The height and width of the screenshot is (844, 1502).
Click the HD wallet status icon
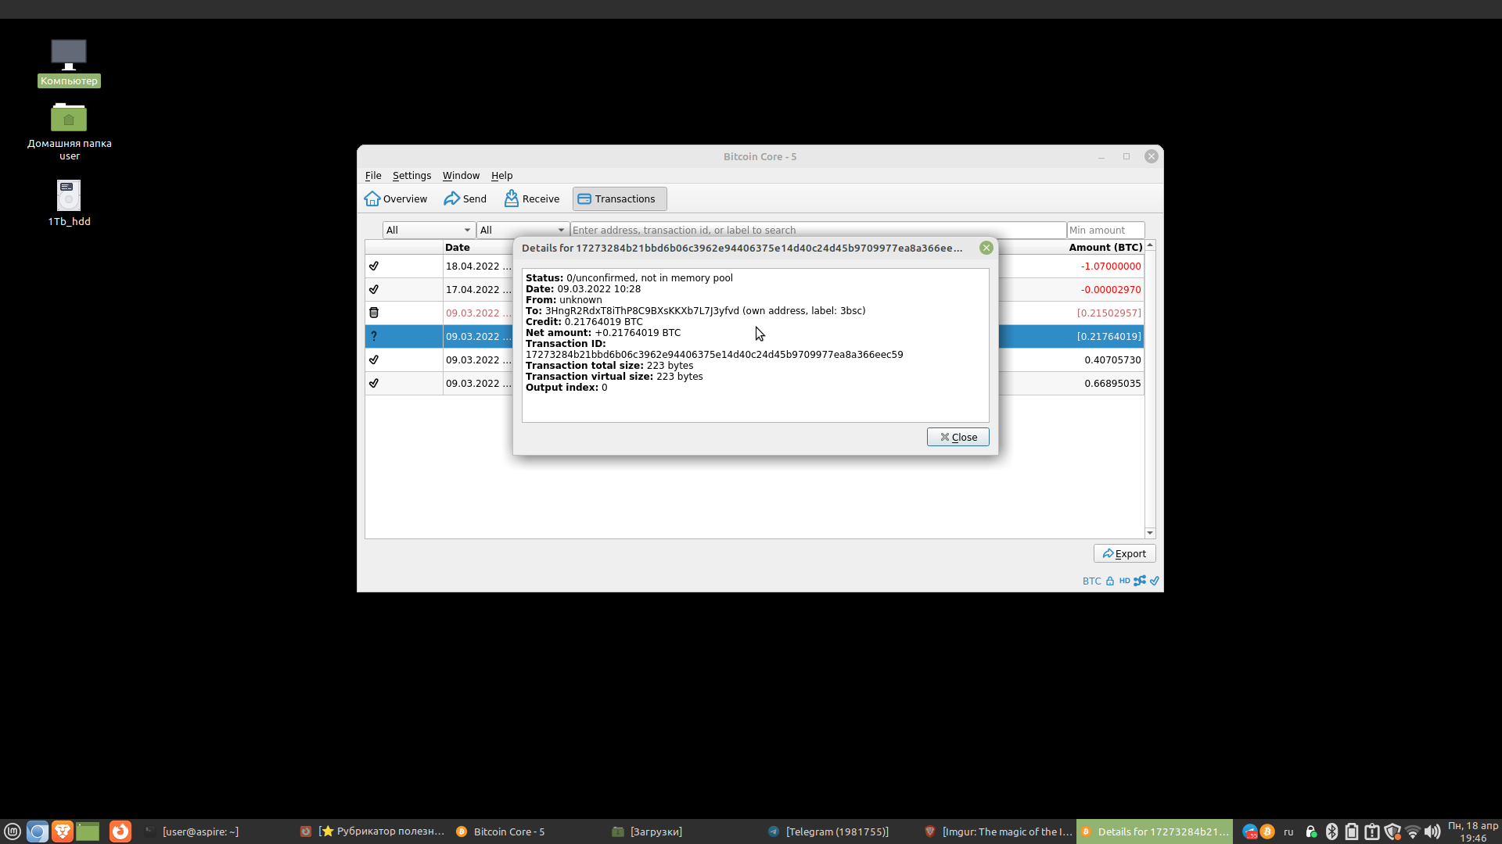pos(1124,581)
